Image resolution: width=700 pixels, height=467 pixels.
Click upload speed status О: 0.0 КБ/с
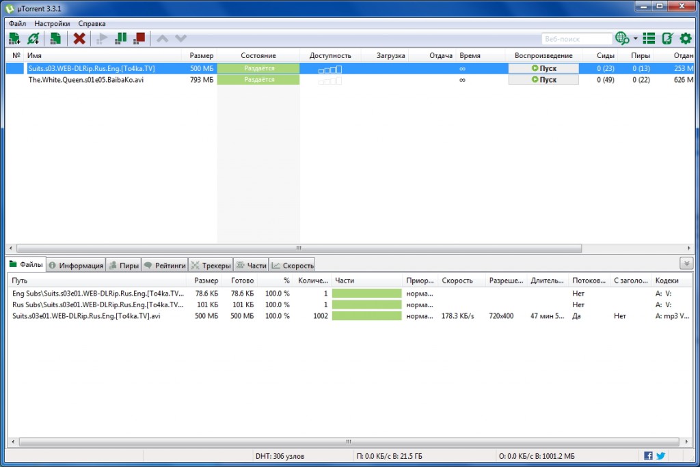point(537,456)
